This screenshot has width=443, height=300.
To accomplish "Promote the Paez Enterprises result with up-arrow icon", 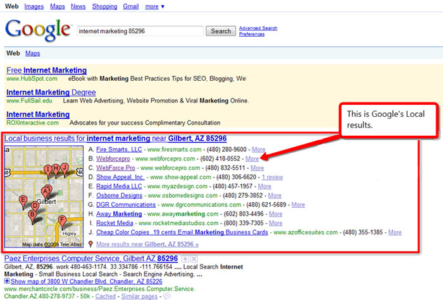I will pos(185,258).
